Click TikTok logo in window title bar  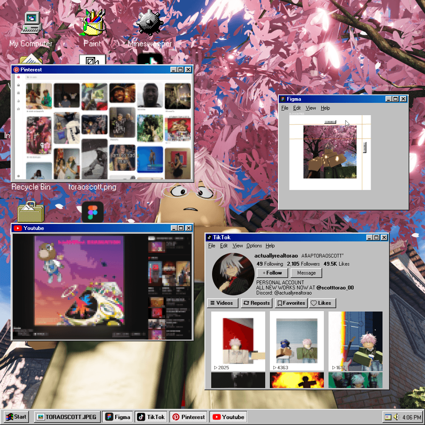click(x=209, y=238)
